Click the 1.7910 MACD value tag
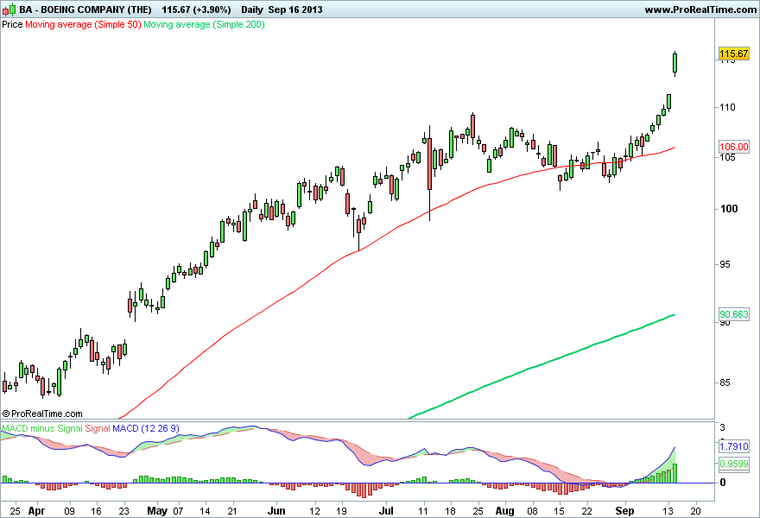 click(734, 446)
